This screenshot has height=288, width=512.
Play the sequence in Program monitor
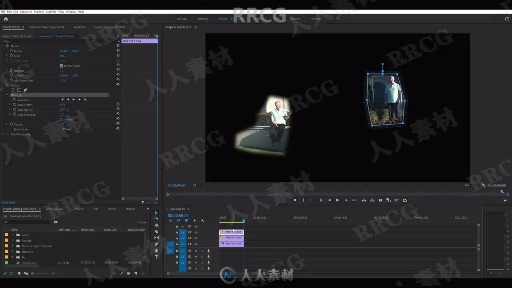338,200
